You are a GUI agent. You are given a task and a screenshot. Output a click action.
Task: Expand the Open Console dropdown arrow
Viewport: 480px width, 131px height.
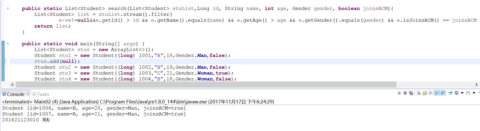tap(474, 93)
